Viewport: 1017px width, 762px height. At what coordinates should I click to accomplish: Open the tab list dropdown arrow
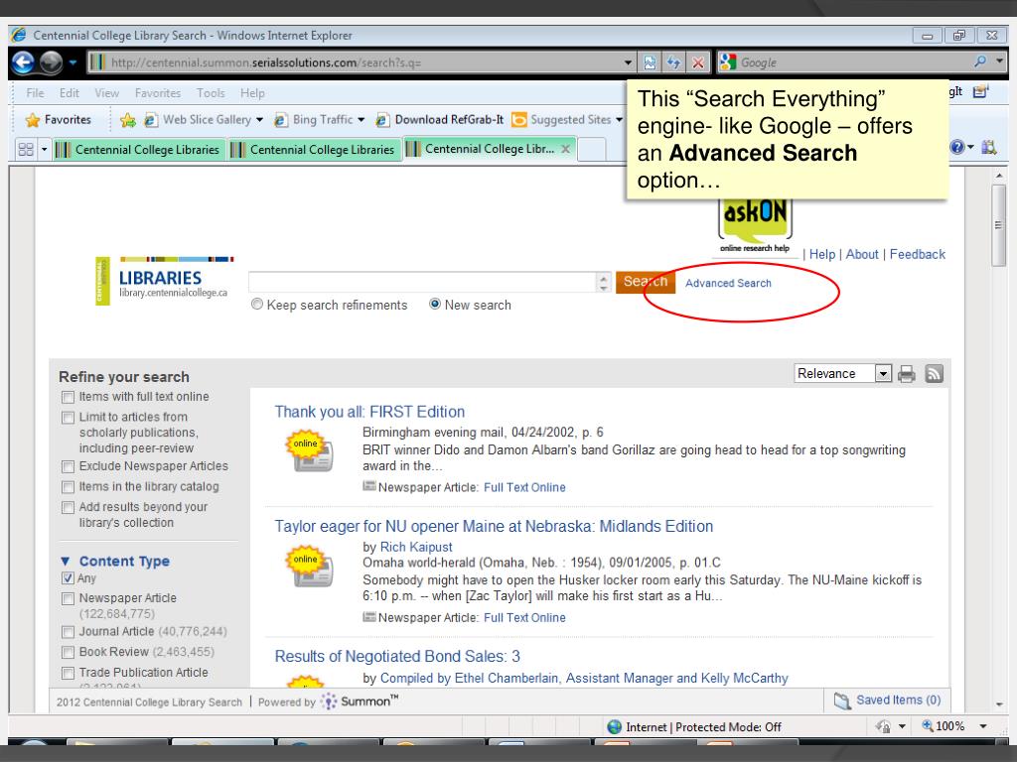(x=44, y=150)
